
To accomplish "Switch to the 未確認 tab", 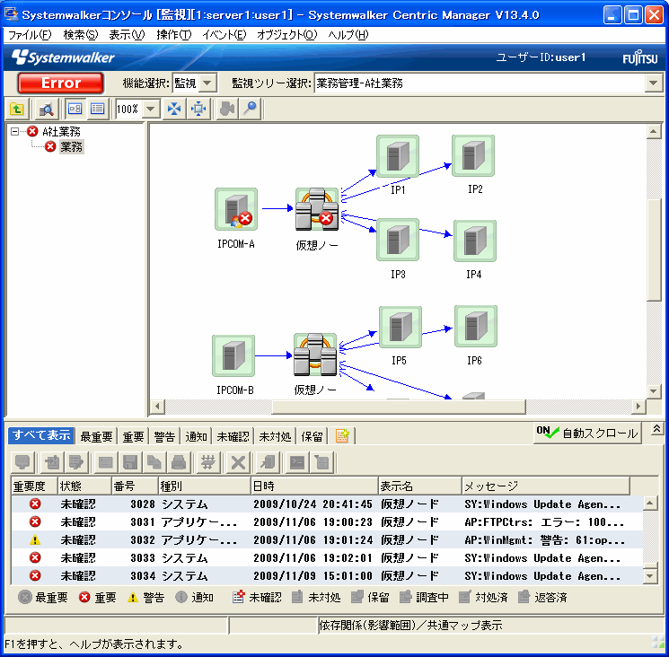I will click(x=233, y=436).
